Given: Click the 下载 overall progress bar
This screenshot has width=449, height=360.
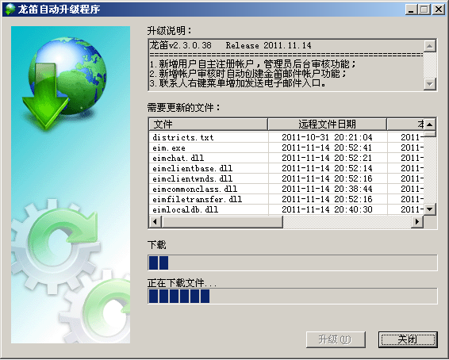Looking at the screenshot, I should tap(293, 262).
